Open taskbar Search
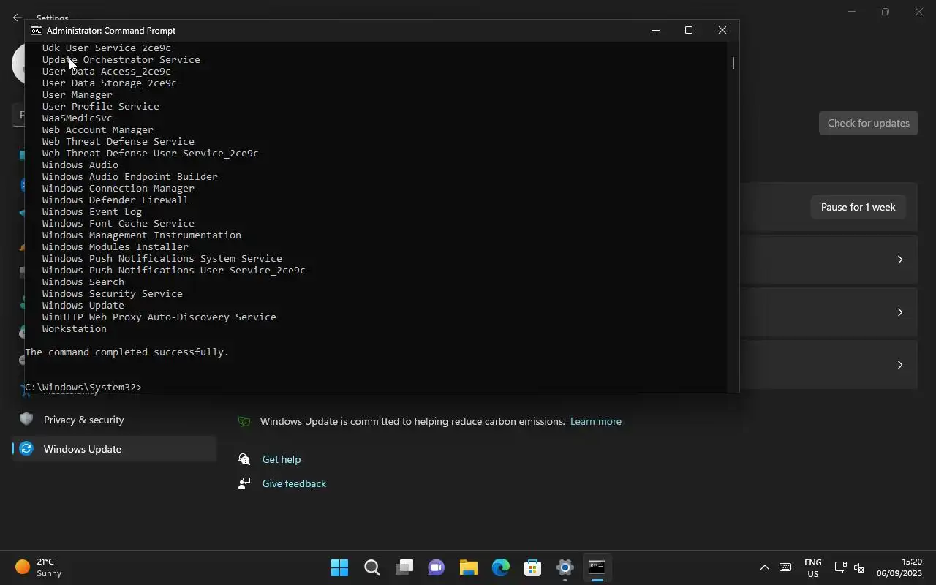 coord(371,567)
